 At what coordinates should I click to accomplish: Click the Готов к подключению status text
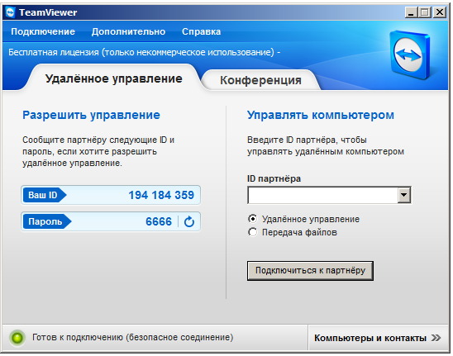(x=132, y=337)
